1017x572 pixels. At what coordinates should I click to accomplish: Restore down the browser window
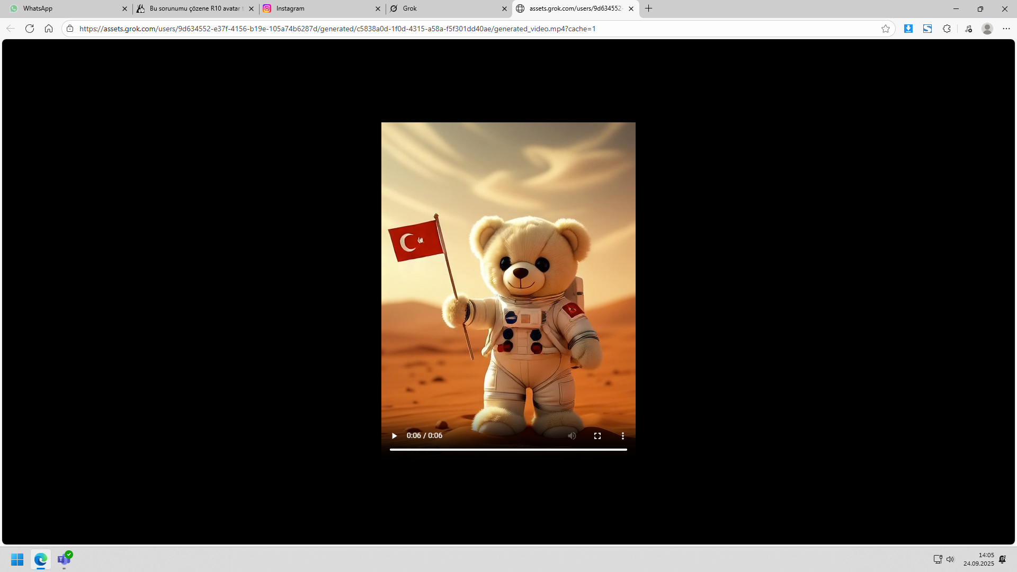tap(980, 8)
